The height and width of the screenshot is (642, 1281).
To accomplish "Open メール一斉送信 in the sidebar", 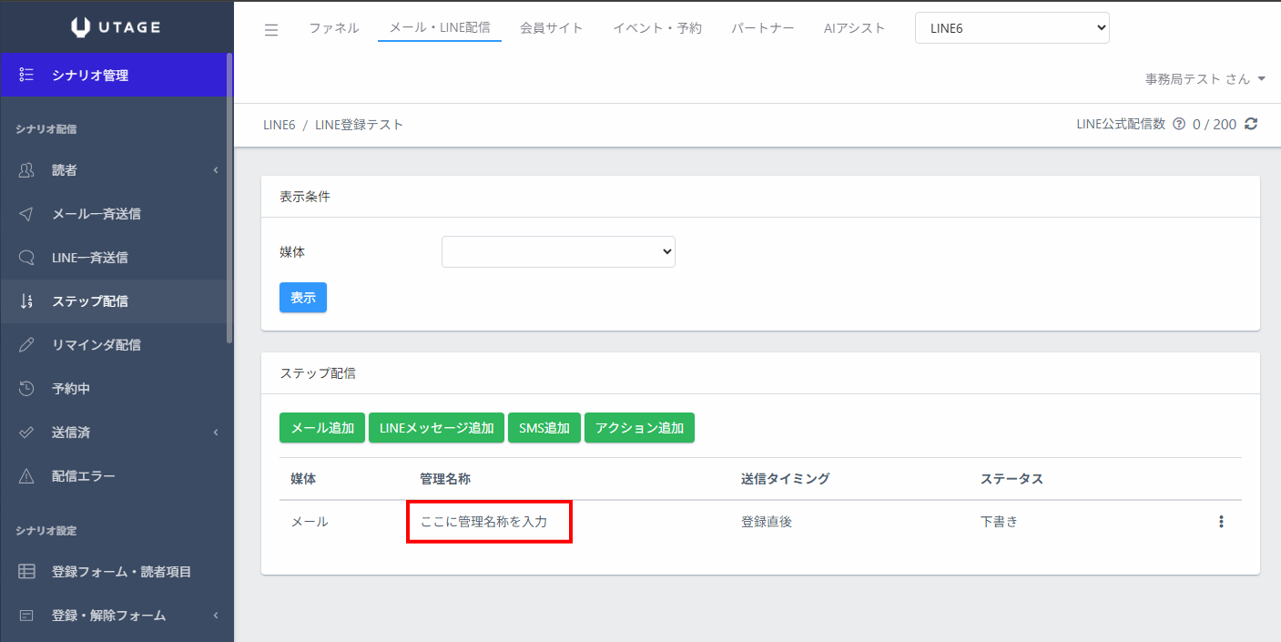I will [113, 214].
